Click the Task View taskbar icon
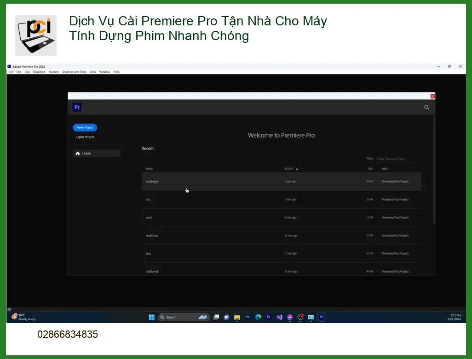Viewport: 472px width, 359px height. point(216,317)
